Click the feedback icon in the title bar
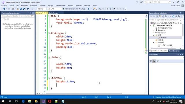Screen dimensions: 185x104 tap(141, 2)
